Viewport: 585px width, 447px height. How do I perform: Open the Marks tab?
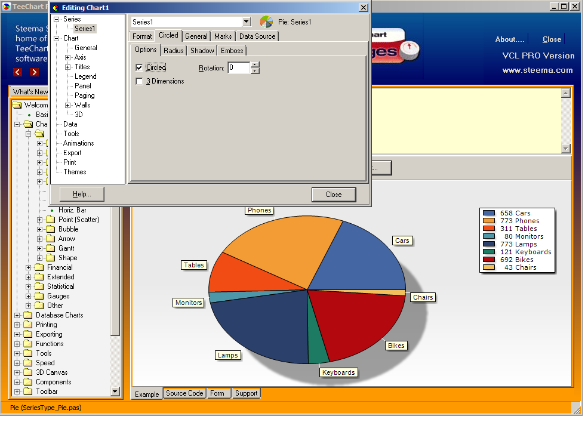pyautogui.click(x=223, y=36)
